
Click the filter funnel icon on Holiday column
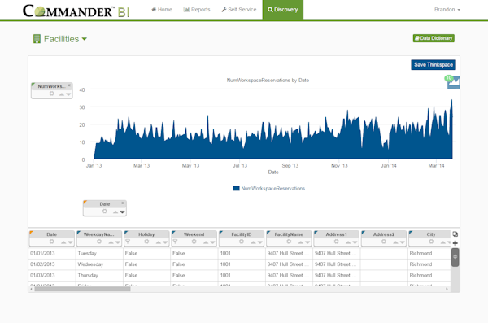click(x=128, y=242)
